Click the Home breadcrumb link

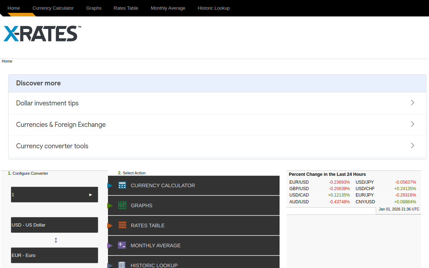[7, 61]
